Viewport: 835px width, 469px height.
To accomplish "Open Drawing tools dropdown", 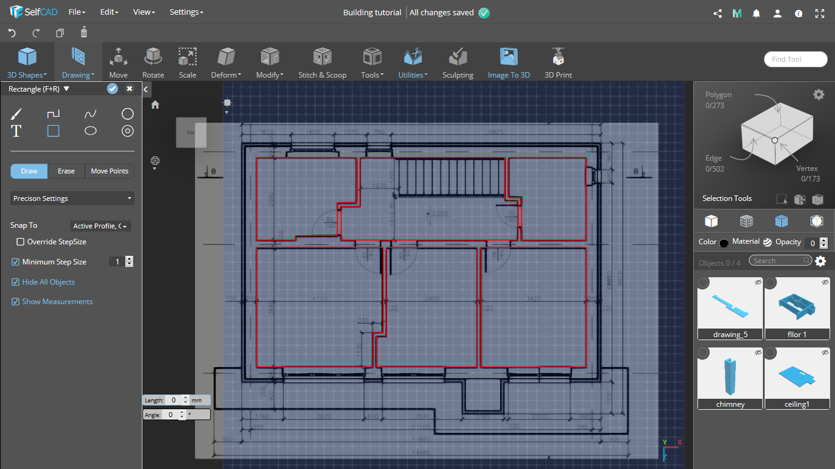I will (x=78, y=64).
